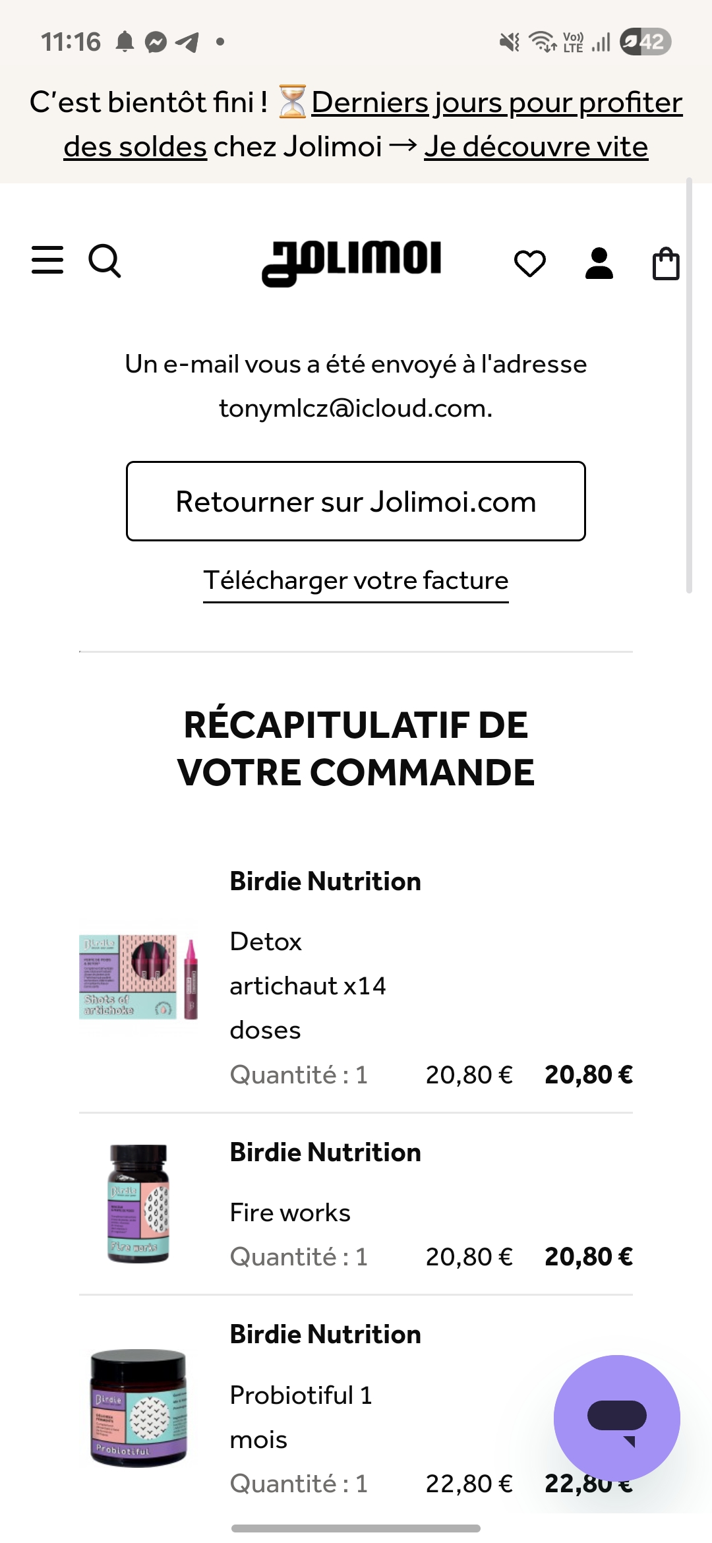Tap the notification bell status icon
The width and height of the screenshot is (712, 1543).
coord(125,42)
